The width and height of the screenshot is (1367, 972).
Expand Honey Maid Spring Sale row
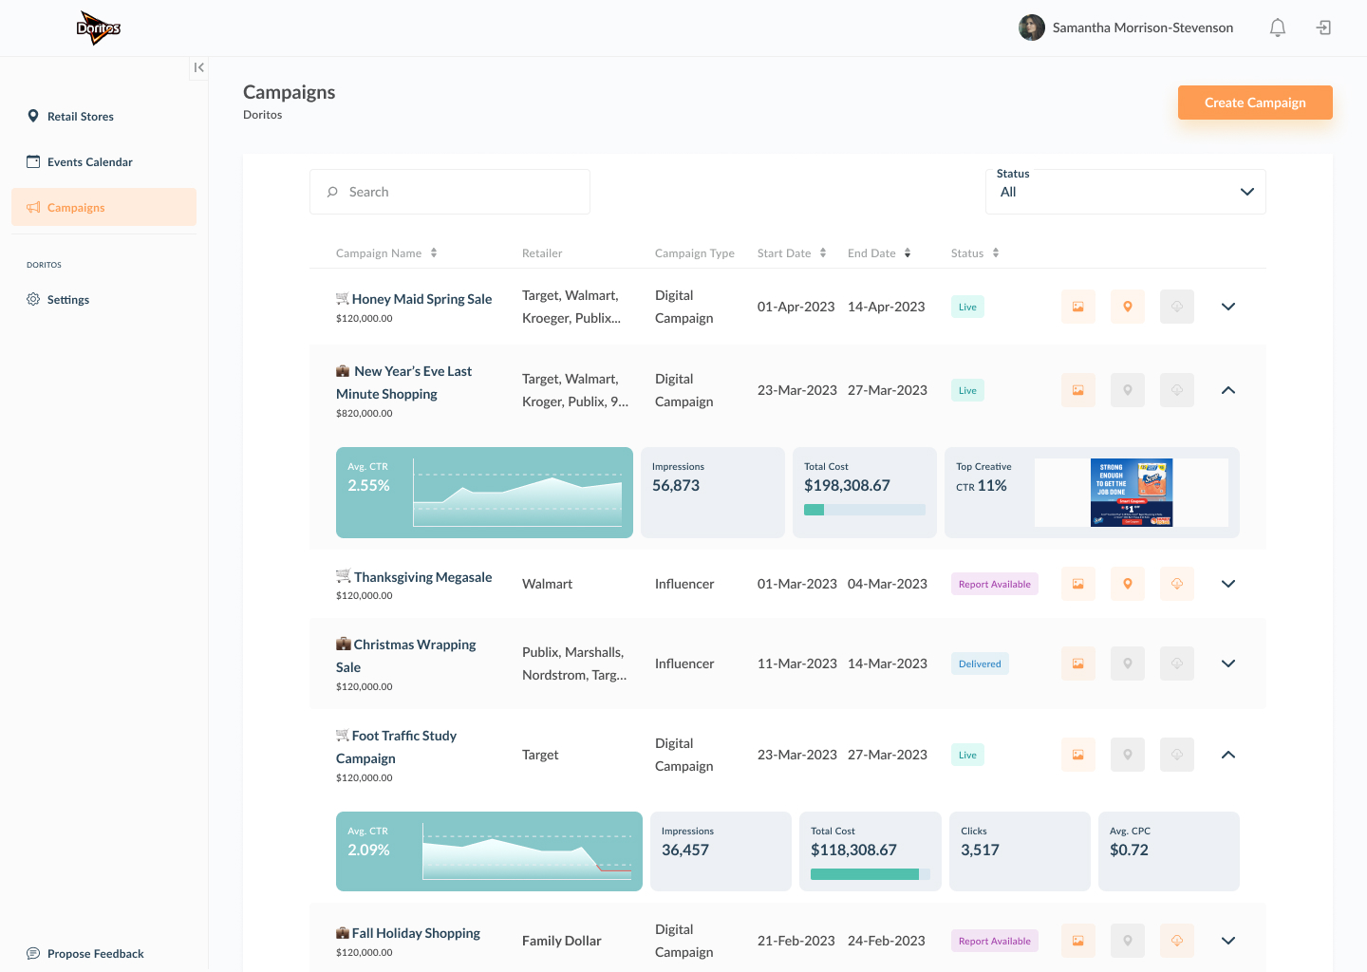[x=1228, y=307]
